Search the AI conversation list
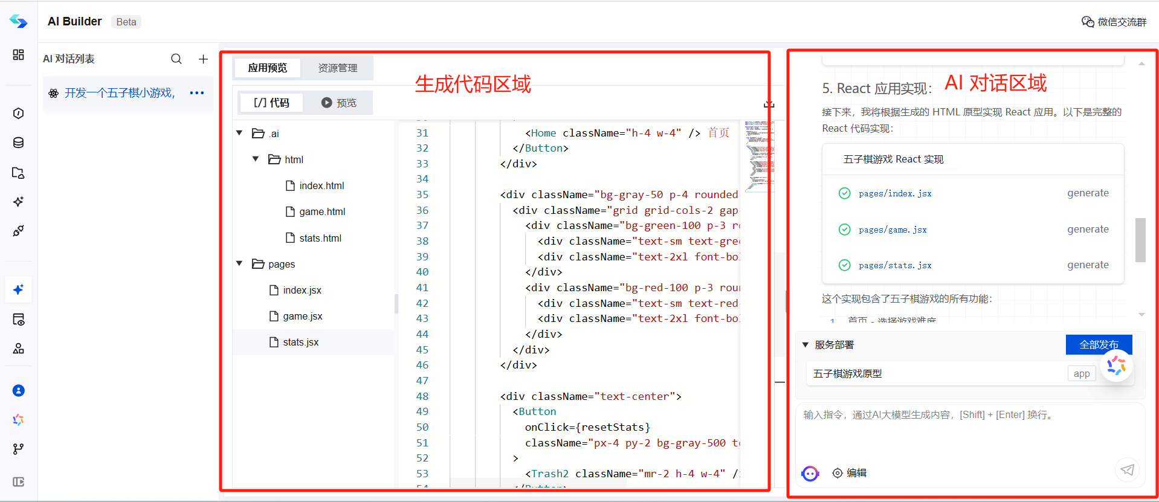Viewport: 1159px width, 502px height. [x=176, y=59]
